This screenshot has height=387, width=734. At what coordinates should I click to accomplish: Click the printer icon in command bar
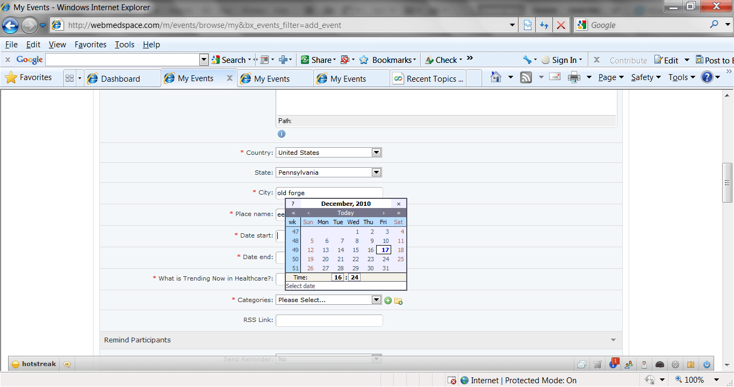pyautogui.click(x=574, y=77)
